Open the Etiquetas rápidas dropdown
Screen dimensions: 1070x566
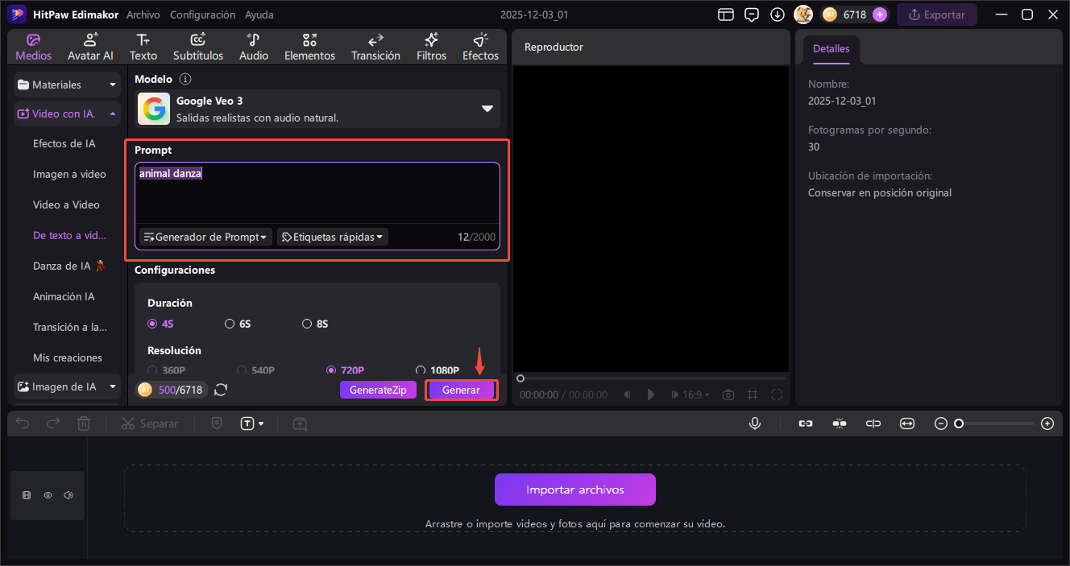tap(333, 237)
